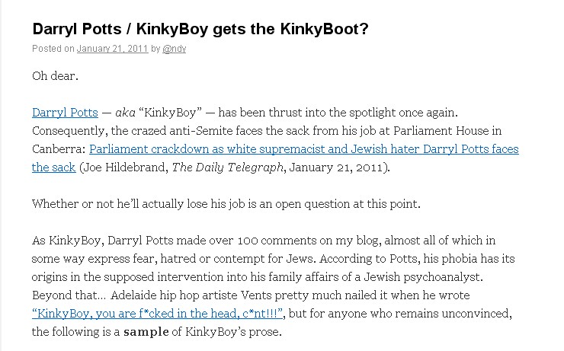Viewport: 564px width, 351px height.
Task: Click the post title "Darryl Potts / KinkyBoy gets the KinkyBoot?"
Action: point(200,30)
